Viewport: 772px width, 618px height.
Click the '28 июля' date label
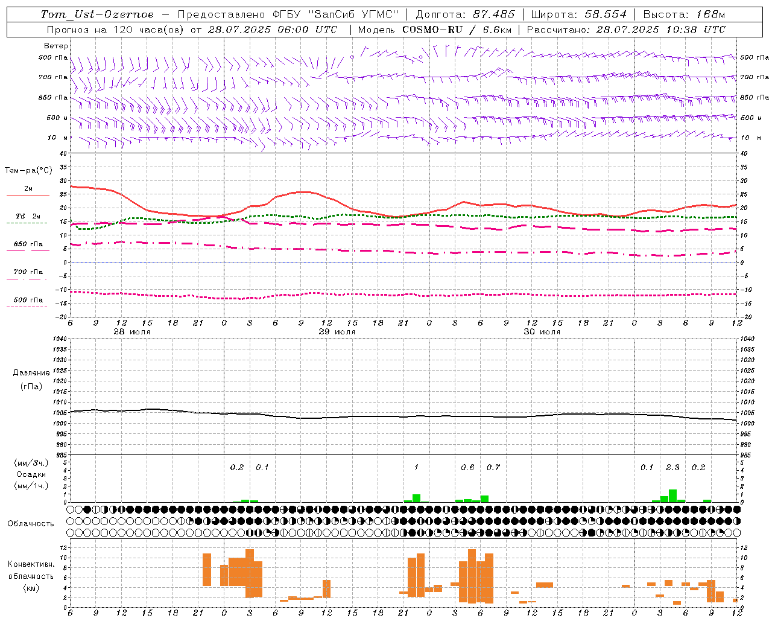tap(132, 332)
